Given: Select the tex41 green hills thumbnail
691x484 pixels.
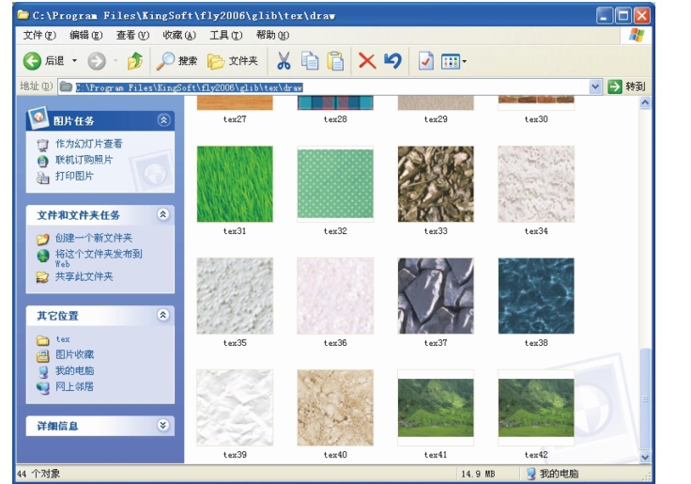Looking at the screenshot, I should click(436, 408).
